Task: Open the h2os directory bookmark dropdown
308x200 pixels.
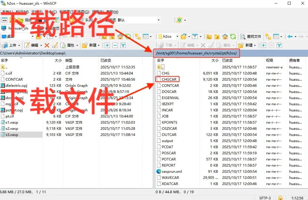Action: pos(177,37)
